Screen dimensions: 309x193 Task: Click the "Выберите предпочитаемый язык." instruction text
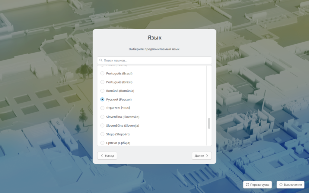tap(154, 49)
